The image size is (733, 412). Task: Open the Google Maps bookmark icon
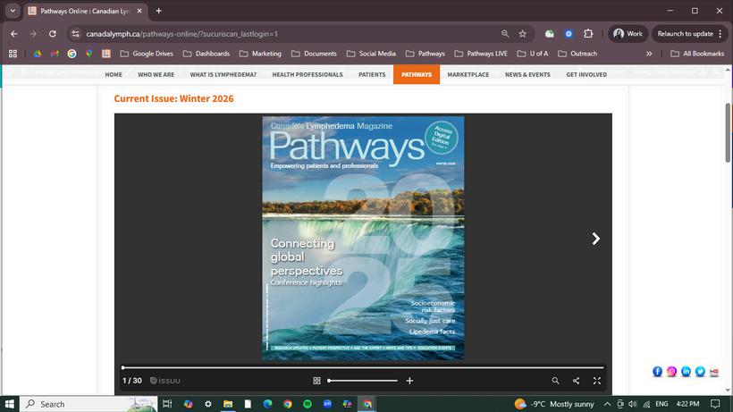point(88,54)
